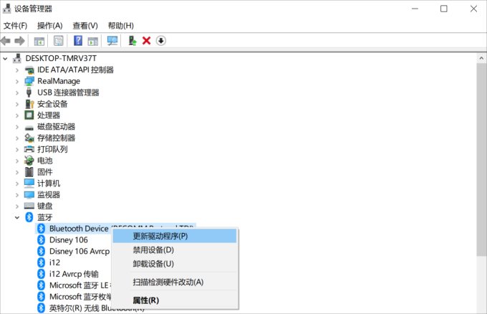
Task: Click the 处理器 processor chip icon
Action: tap(29, 115)
